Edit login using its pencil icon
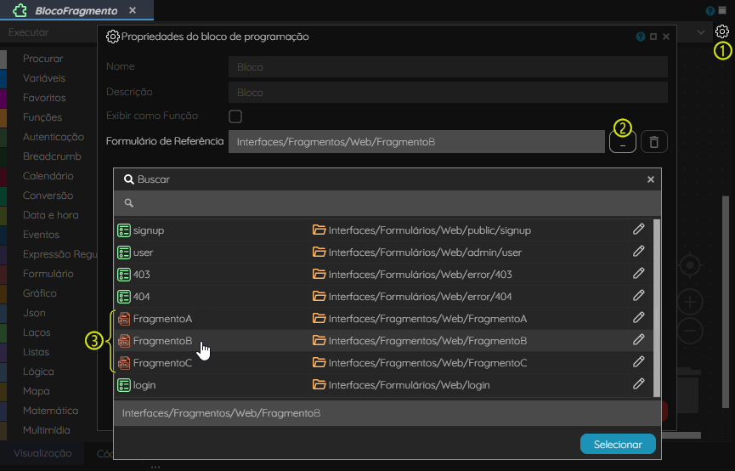 (x=638, y=383)
